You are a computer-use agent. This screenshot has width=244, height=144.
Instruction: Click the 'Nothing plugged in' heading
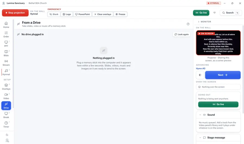(104, 58)
